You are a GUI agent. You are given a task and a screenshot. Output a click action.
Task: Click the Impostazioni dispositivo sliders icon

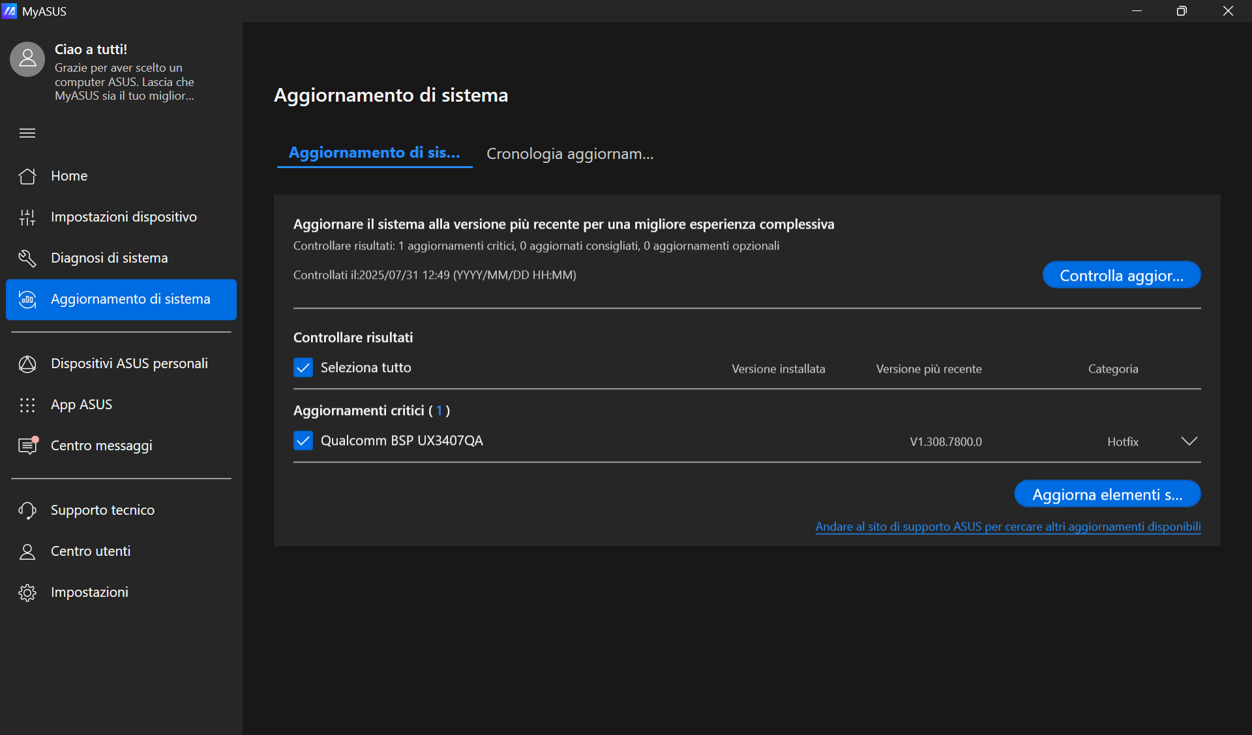tap(27, 217)
